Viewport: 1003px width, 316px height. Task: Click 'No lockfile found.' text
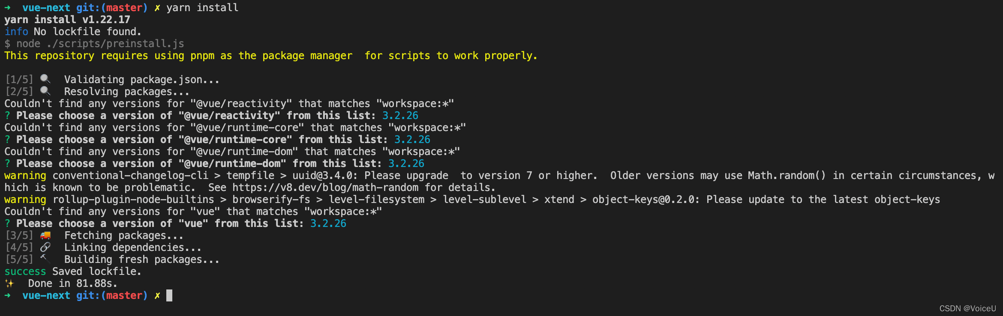click(87, 32)
